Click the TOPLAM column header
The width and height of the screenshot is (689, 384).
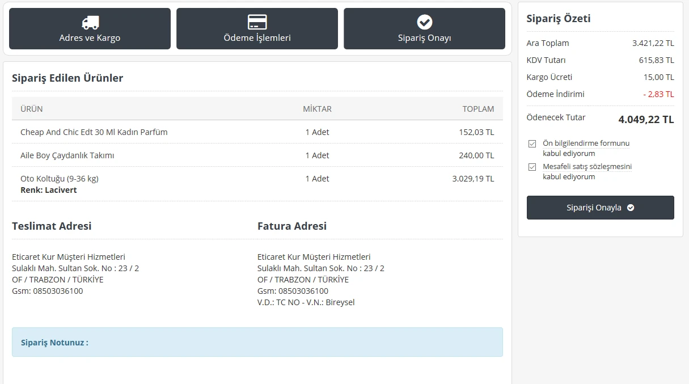pos(477,109)
